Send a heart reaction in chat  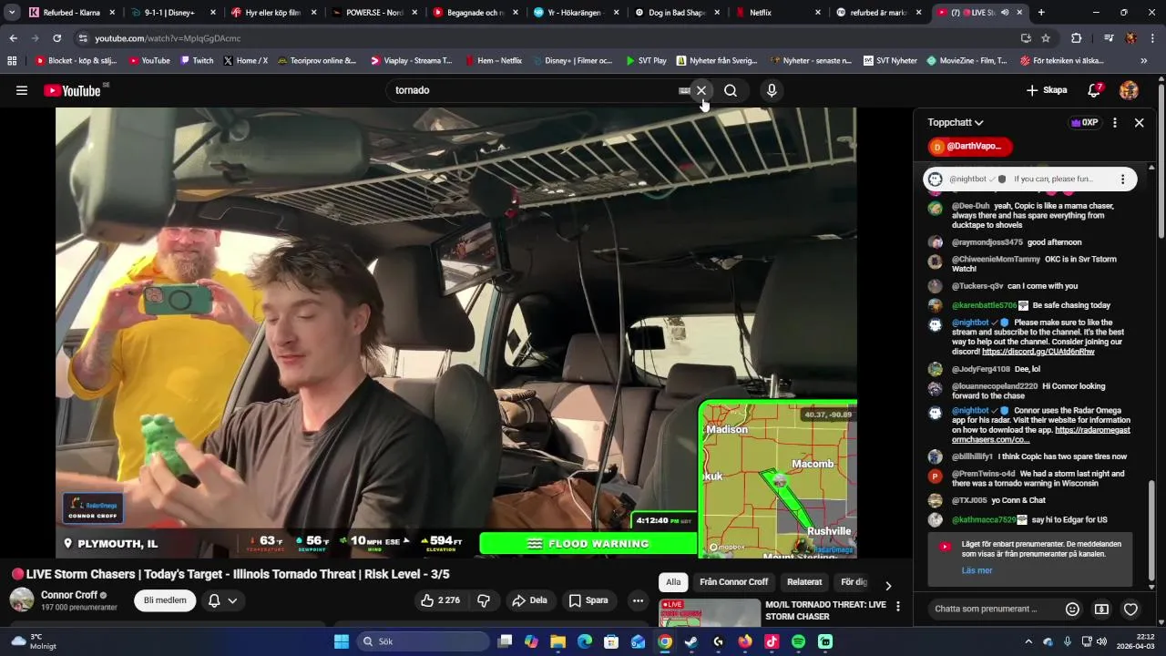(x=1130, y=609)
